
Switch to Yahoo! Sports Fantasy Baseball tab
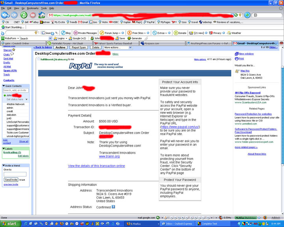pyautogui.click(x=116, y=43)
